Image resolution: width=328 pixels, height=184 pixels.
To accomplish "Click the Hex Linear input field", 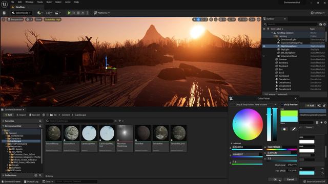I will pyautogui.click(x=292, y=165).
